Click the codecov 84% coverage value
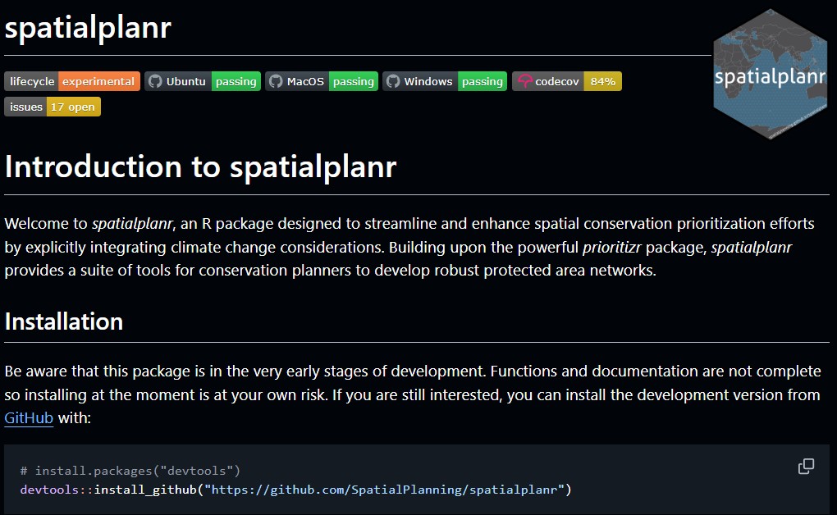The image size is (837, 515). point(602,81)
